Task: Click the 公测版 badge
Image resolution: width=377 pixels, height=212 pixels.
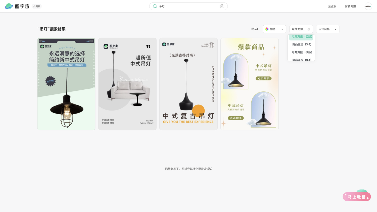Action: [37, 6]
